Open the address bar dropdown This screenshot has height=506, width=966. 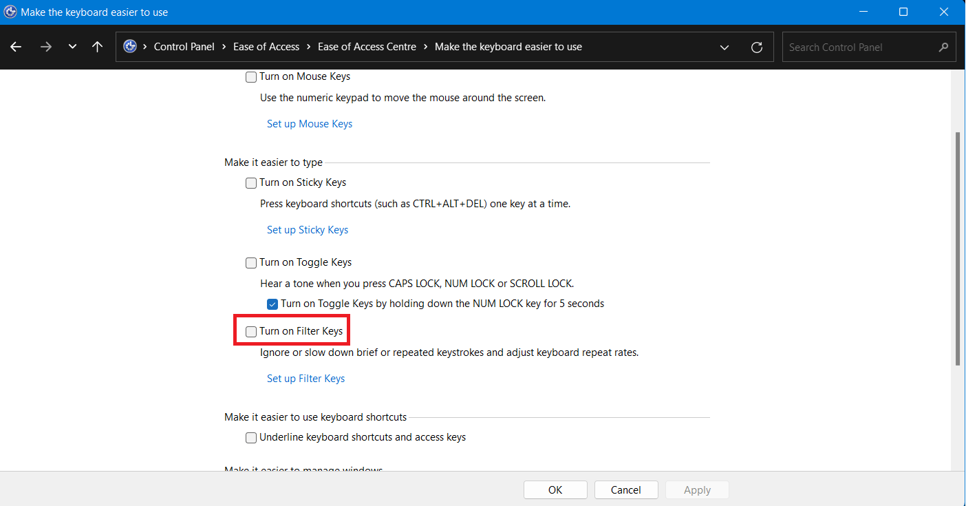pyautogui.click(x=724, y=47)
